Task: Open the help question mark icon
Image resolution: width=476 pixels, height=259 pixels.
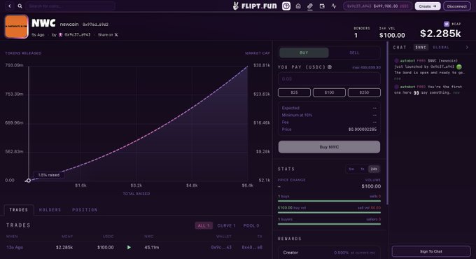Action: [286, 6]
